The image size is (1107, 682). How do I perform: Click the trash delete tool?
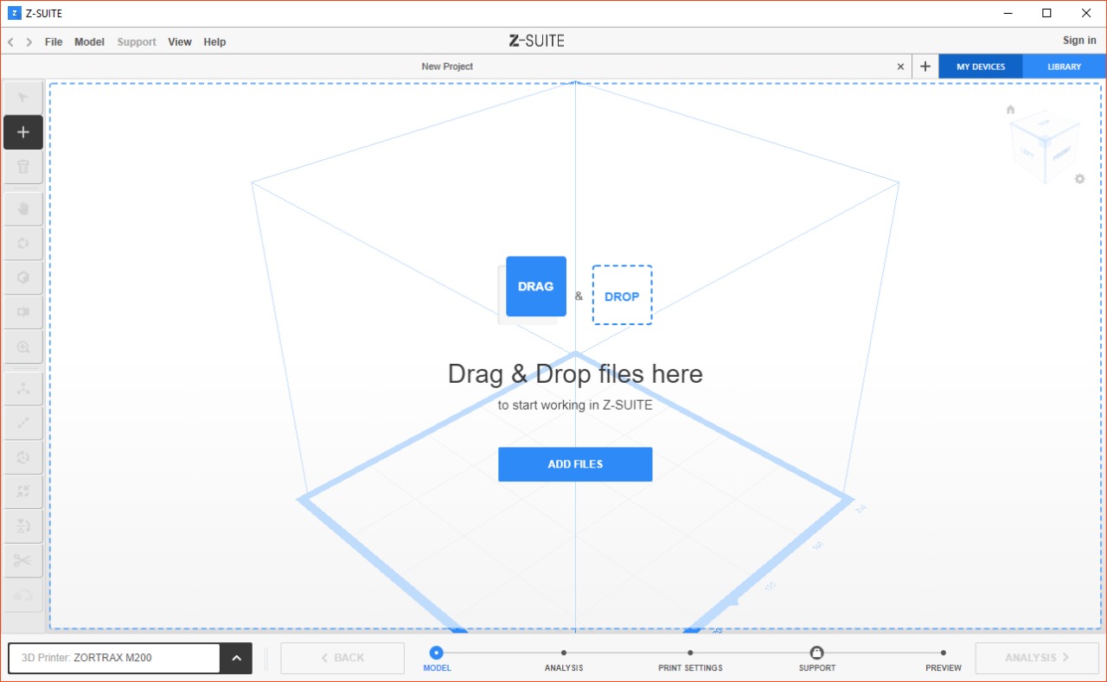[x=23, y=167]
